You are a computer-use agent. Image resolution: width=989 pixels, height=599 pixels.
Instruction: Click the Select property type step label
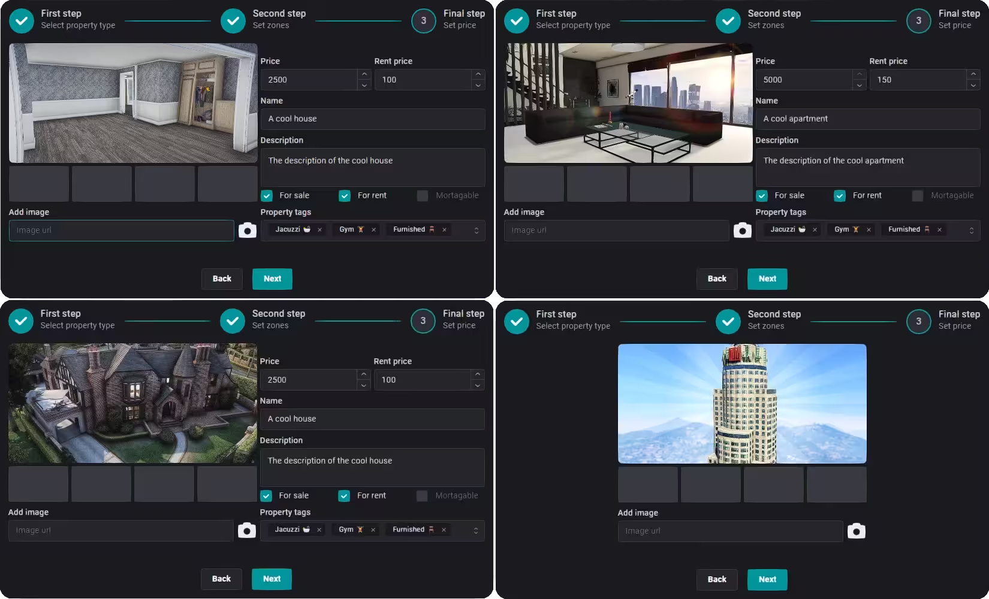coord(79,25)
